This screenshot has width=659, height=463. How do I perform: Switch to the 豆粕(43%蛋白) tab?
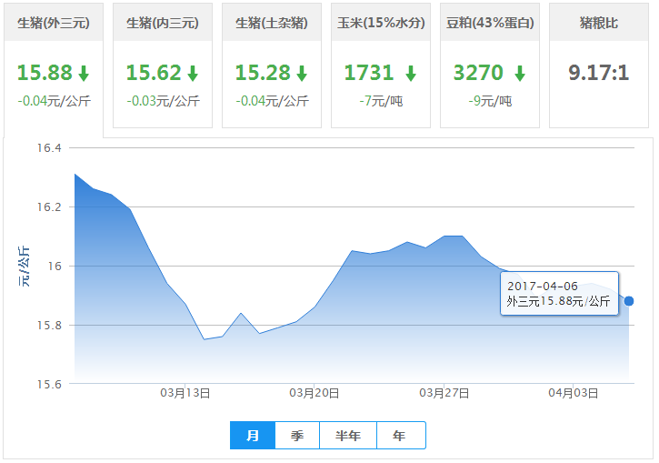coord(490,23)
